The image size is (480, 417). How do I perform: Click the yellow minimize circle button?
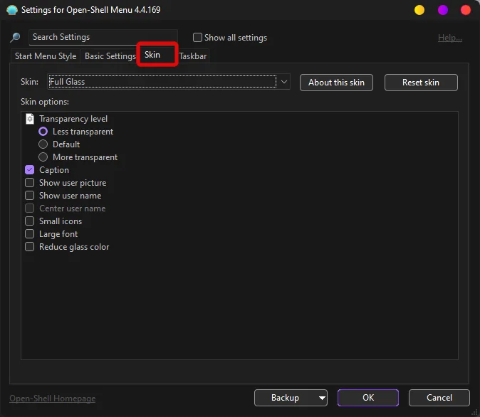(x=419, y=10)
